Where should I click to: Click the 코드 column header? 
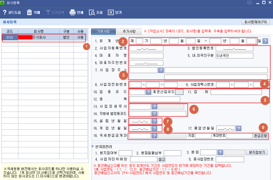[x=10, y=31]
